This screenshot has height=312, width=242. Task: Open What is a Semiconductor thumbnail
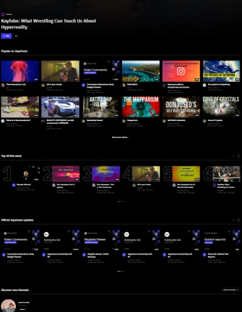point(20,107)
